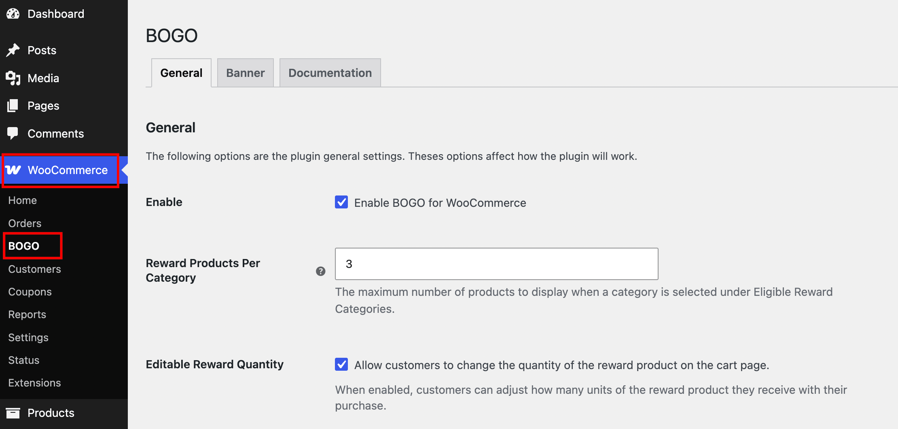Click the Reward Products help question icon

click(x=321, y=271)
